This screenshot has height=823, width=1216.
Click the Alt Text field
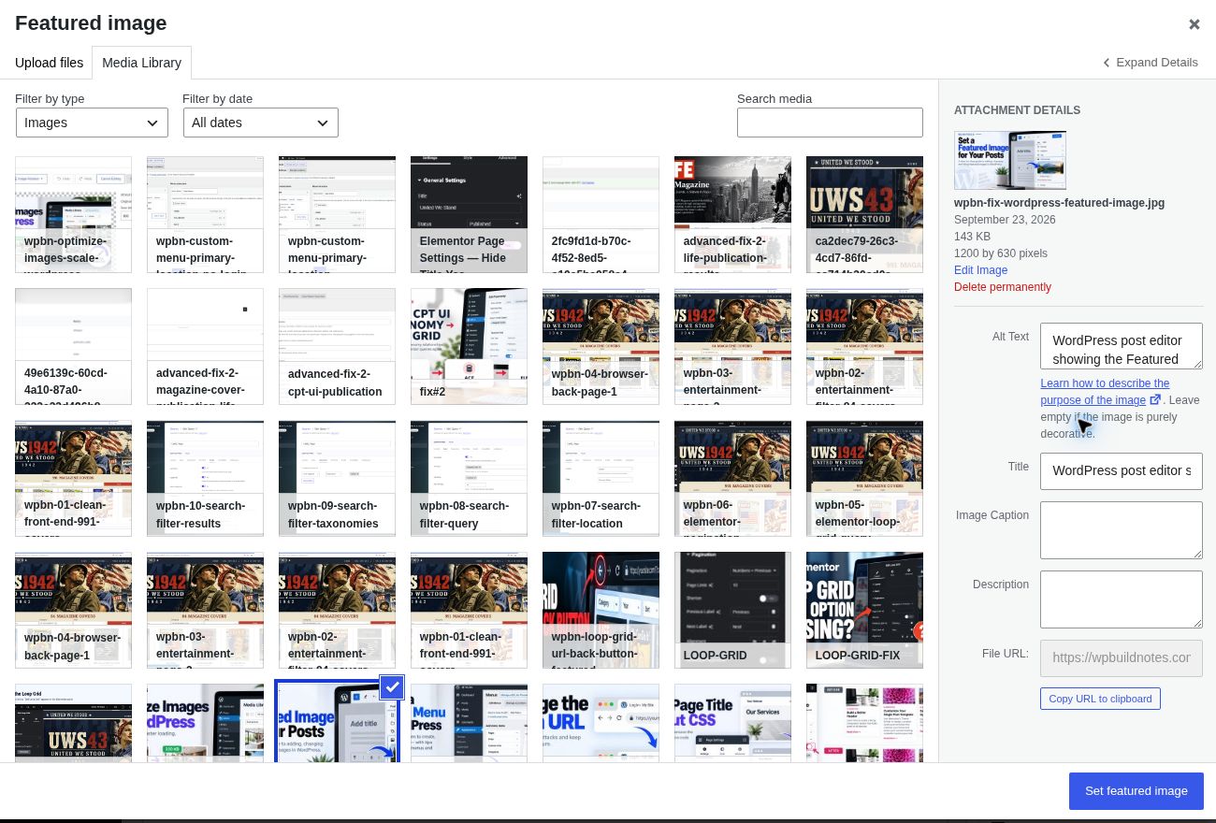pyautogui.click(x=1122, y=346)
